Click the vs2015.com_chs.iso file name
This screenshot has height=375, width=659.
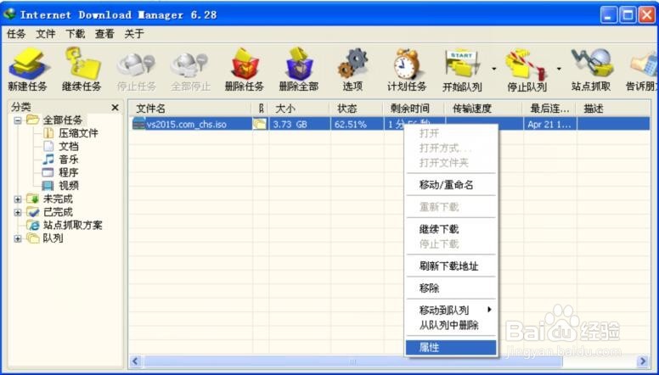tap(186, 125)
